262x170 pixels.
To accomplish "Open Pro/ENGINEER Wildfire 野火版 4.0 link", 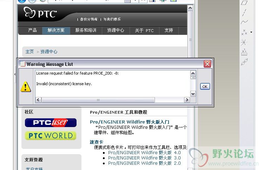I will (x=144, y=153).
